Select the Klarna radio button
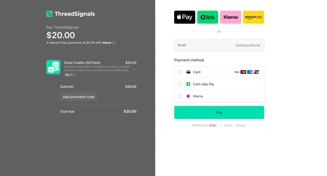The width and height of the screenshot is (327, 176). [180, 96]
